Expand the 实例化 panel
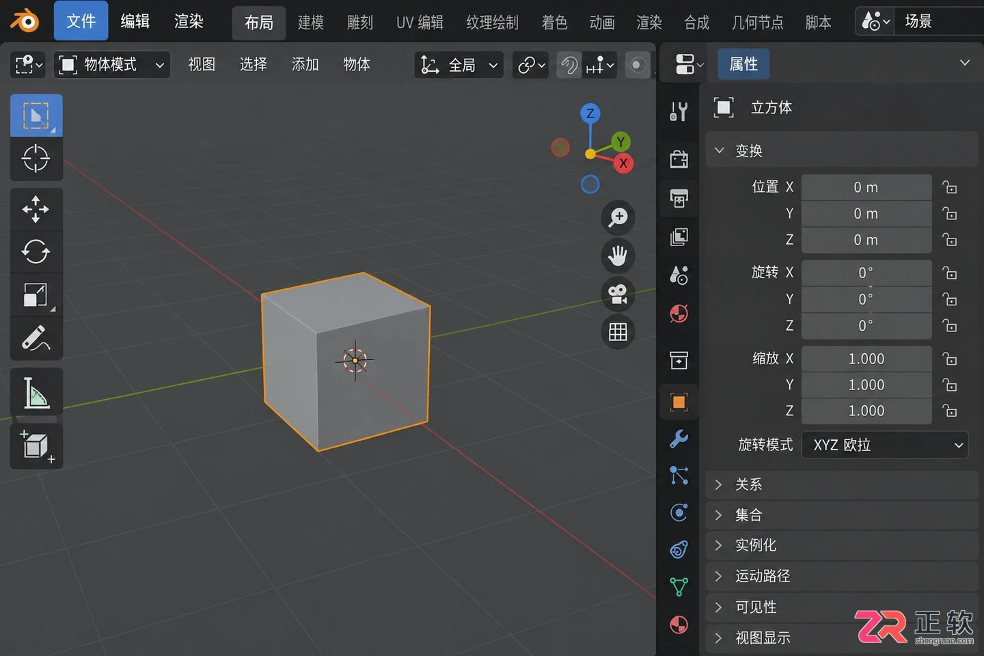This screenshot has height=656, width=984. point(842,545)
